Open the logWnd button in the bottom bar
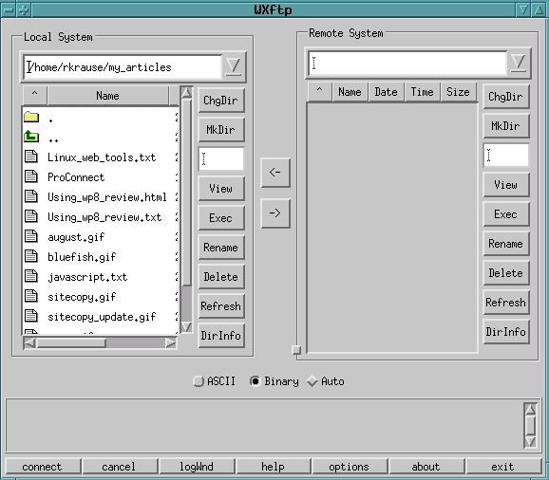This screenshot has height=480, width=549. point(196,467)
